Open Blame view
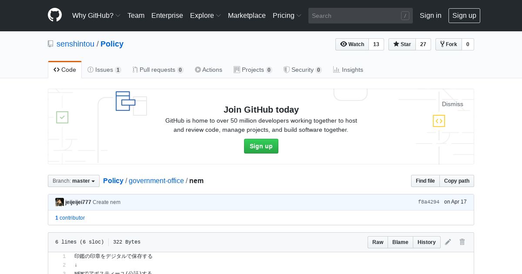The height and width of the screenshot is (274, 522). (400, 242)
